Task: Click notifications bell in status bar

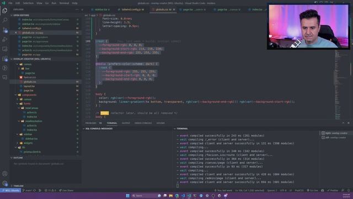Action: [x=349, y=190]
